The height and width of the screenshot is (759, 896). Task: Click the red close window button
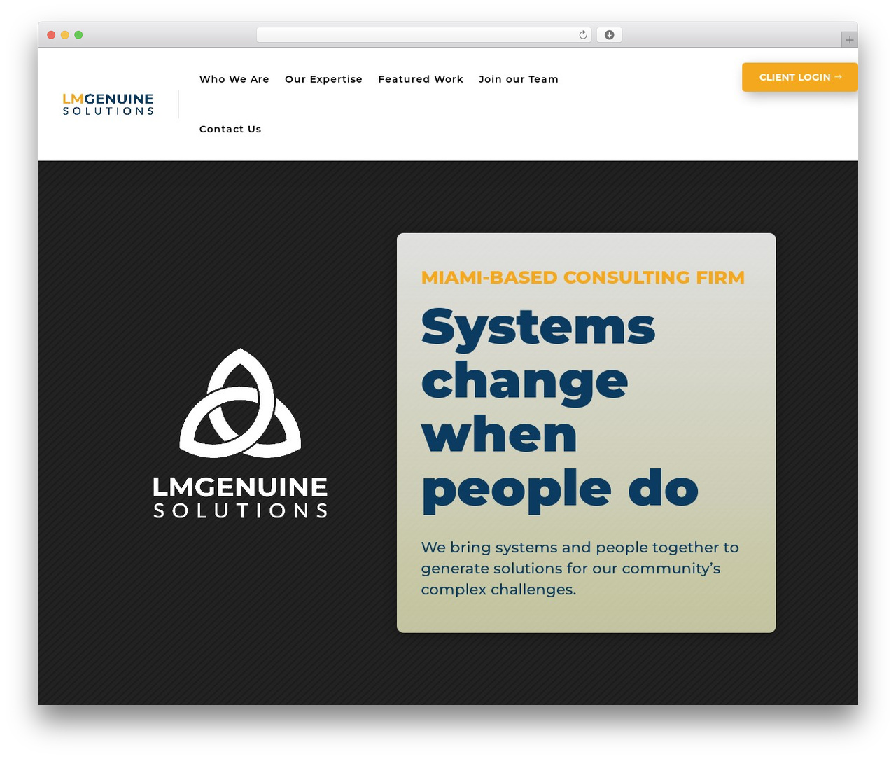point(51,35)
